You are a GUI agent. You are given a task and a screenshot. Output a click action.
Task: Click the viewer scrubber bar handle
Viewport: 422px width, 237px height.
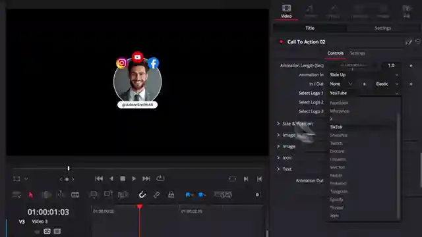(69, 169)
